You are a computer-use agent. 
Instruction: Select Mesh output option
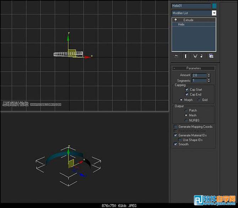(186, 115)
